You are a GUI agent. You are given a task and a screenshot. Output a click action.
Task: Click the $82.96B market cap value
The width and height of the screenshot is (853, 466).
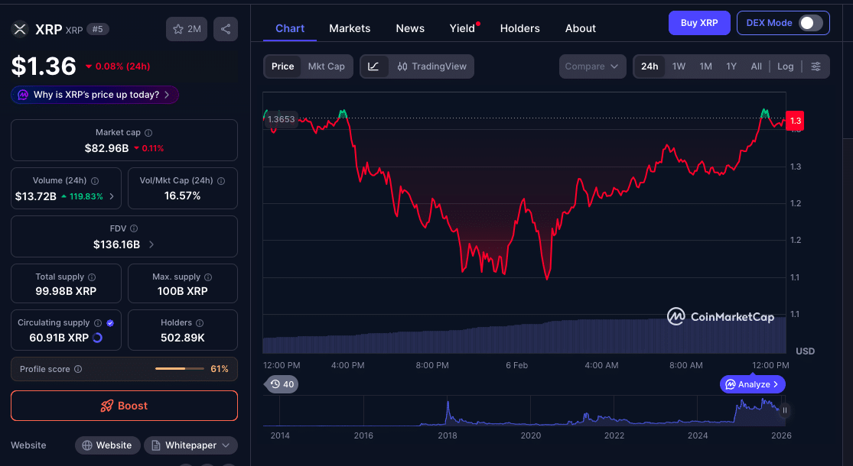coord(106,148)
